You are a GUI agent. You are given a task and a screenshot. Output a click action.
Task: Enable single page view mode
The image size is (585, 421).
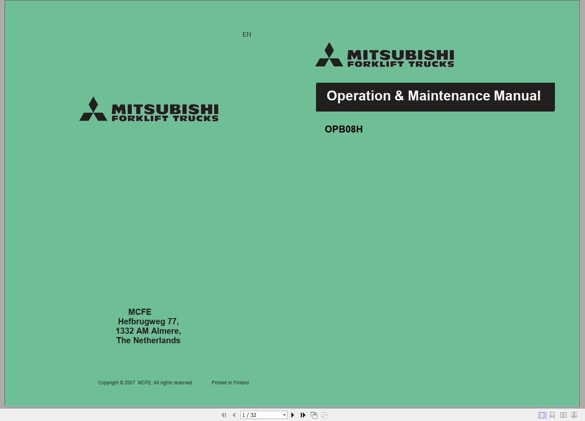(x=542, y=415)
